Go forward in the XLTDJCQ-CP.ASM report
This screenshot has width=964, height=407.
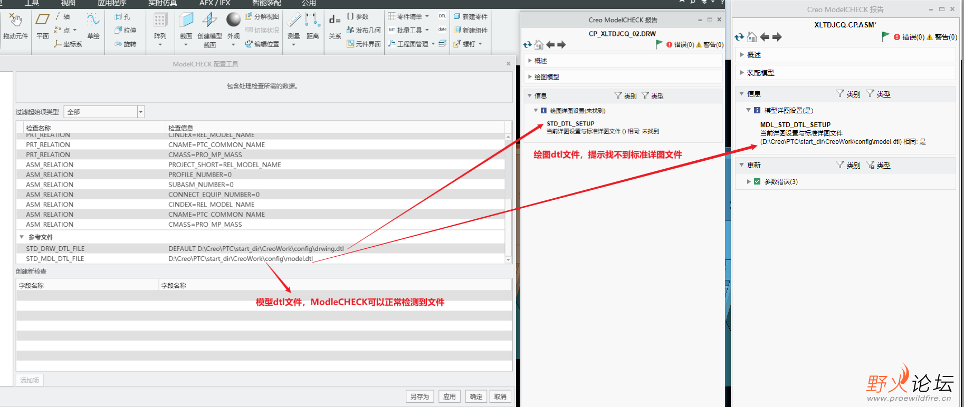click(x=777, y=37)
